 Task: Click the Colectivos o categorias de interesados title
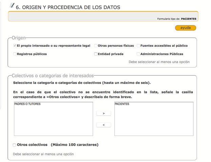tap(52, 76)
